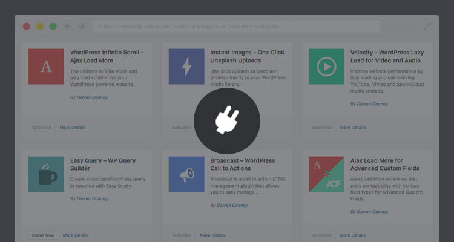Image resolution: width=454 pixels, height=242 pixels.
Task: Open Darren Cooney link under Advanced Custom Fields
Action: coord(372,212)
